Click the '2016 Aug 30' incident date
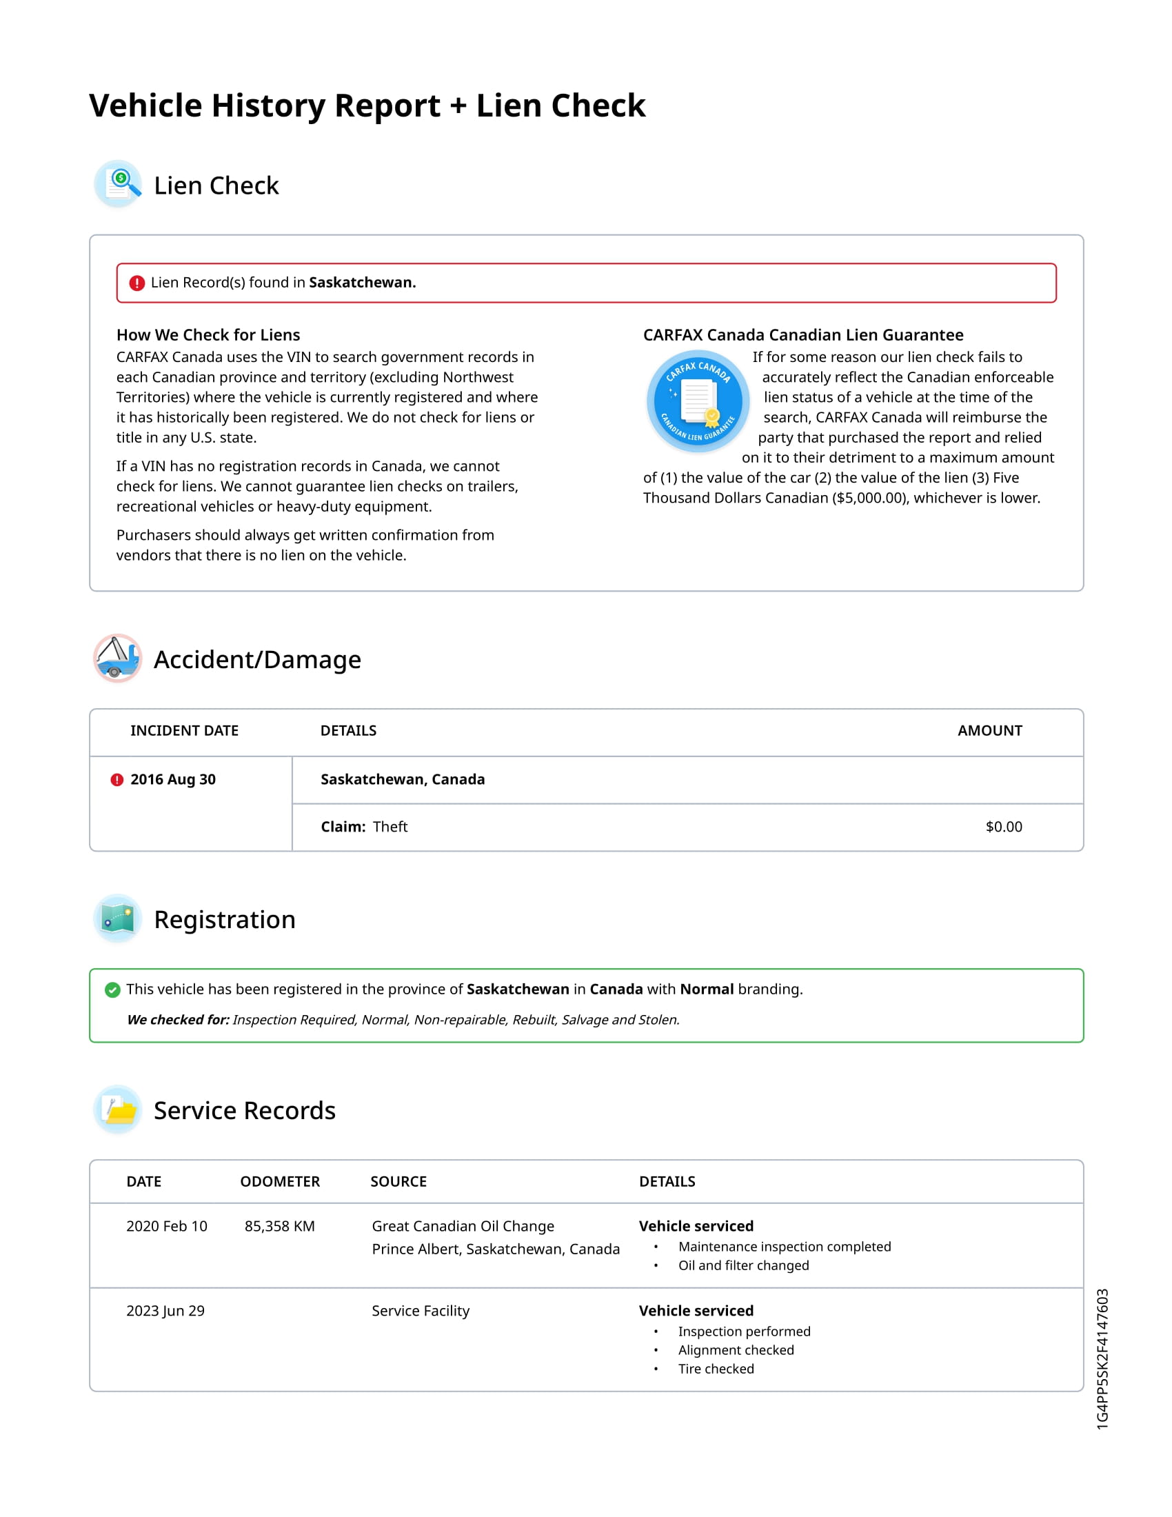 pos(173,779)
